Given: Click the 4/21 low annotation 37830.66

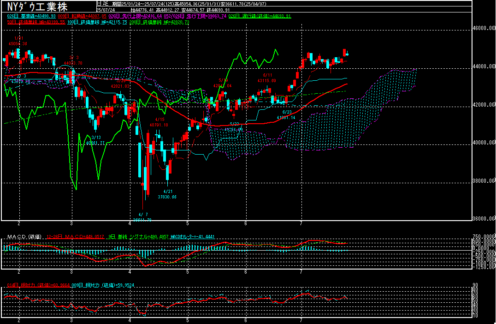Looking at the screenshot, I should coord(167,197).
